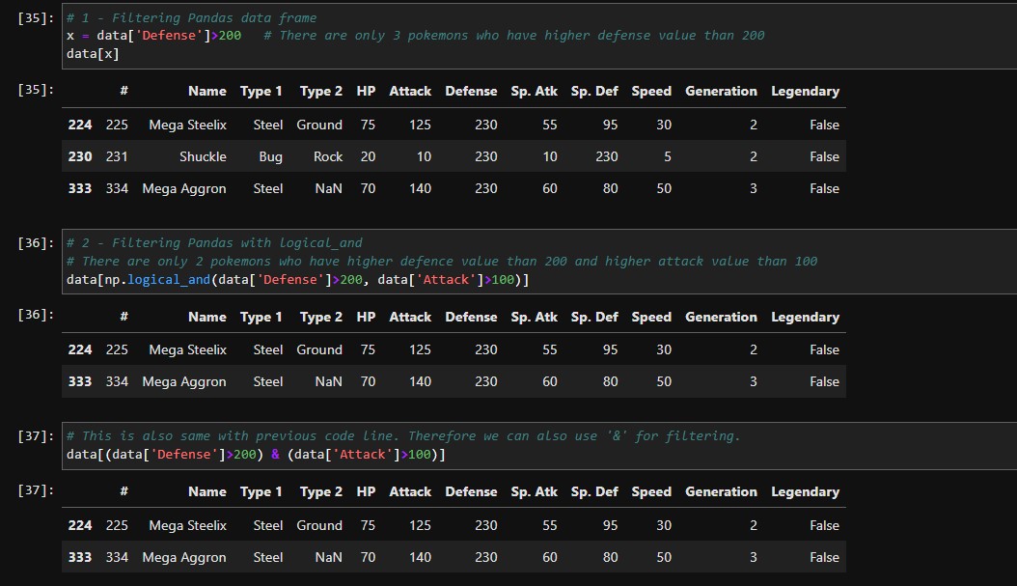Click 'Legendary' header in output 35 table
This screenshot has height=586, width=1017.
[x=805, y=92]
